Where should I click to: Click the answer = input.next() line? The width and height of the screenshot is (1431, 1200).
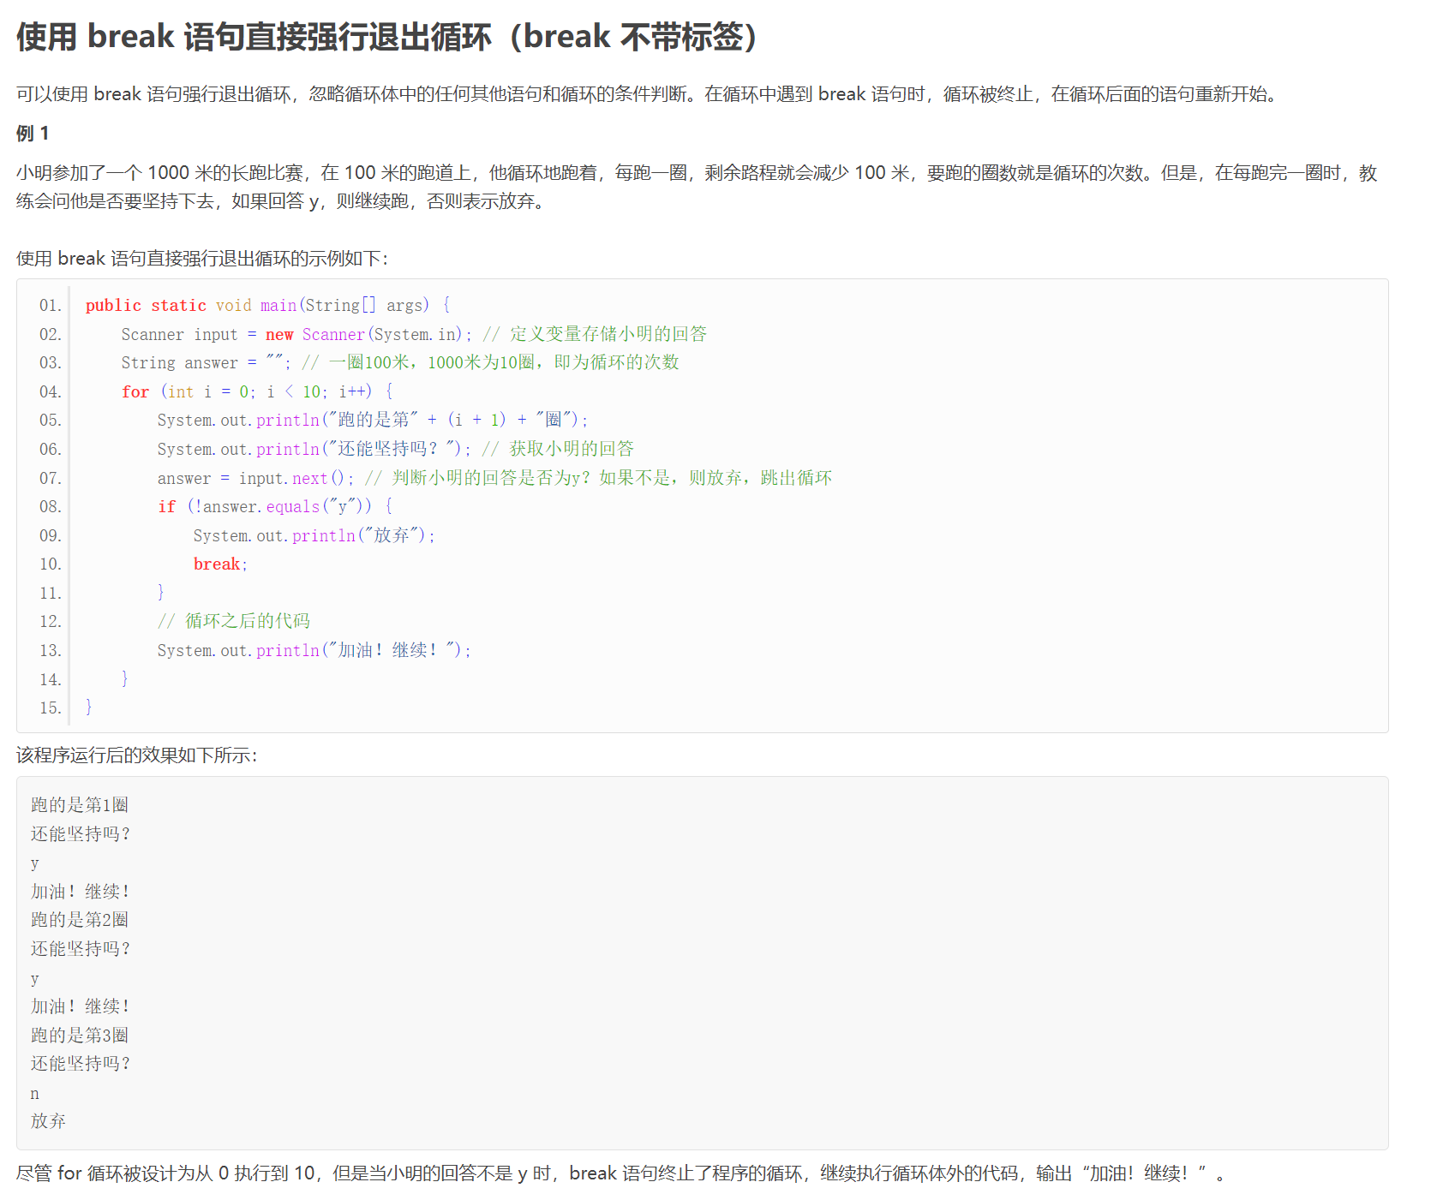pos(494,478)
